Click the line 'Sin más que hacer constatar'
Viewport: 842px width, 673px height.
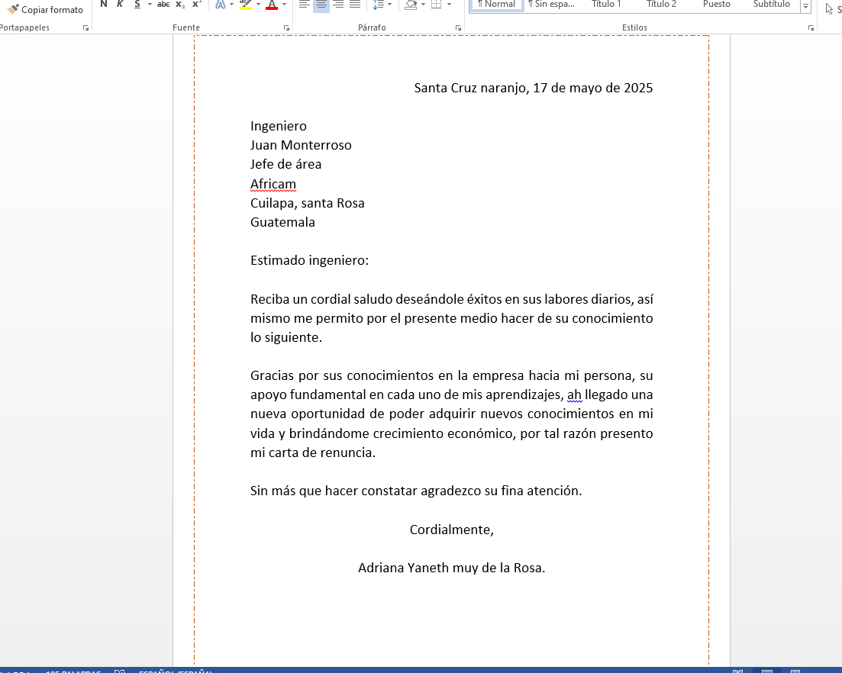pos(334,491)
